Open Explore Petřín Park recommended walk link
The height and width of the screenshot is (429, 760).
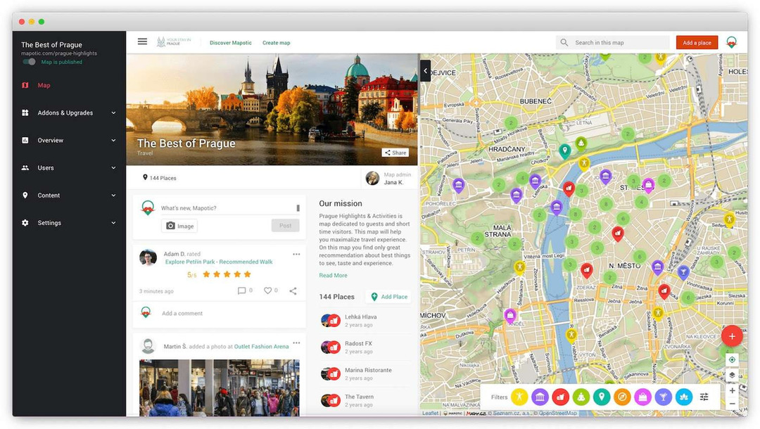pyautogui.click(x=219, y=262)
